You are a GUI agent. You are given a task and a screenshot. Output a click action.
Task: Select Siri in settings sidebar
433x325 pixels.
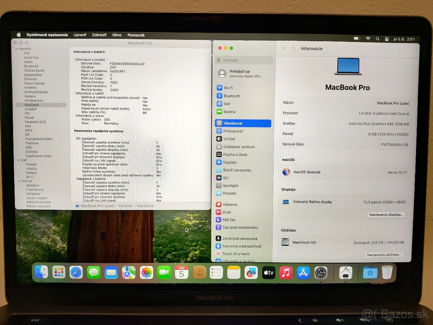pyautogui.click(x=243, y=178)
